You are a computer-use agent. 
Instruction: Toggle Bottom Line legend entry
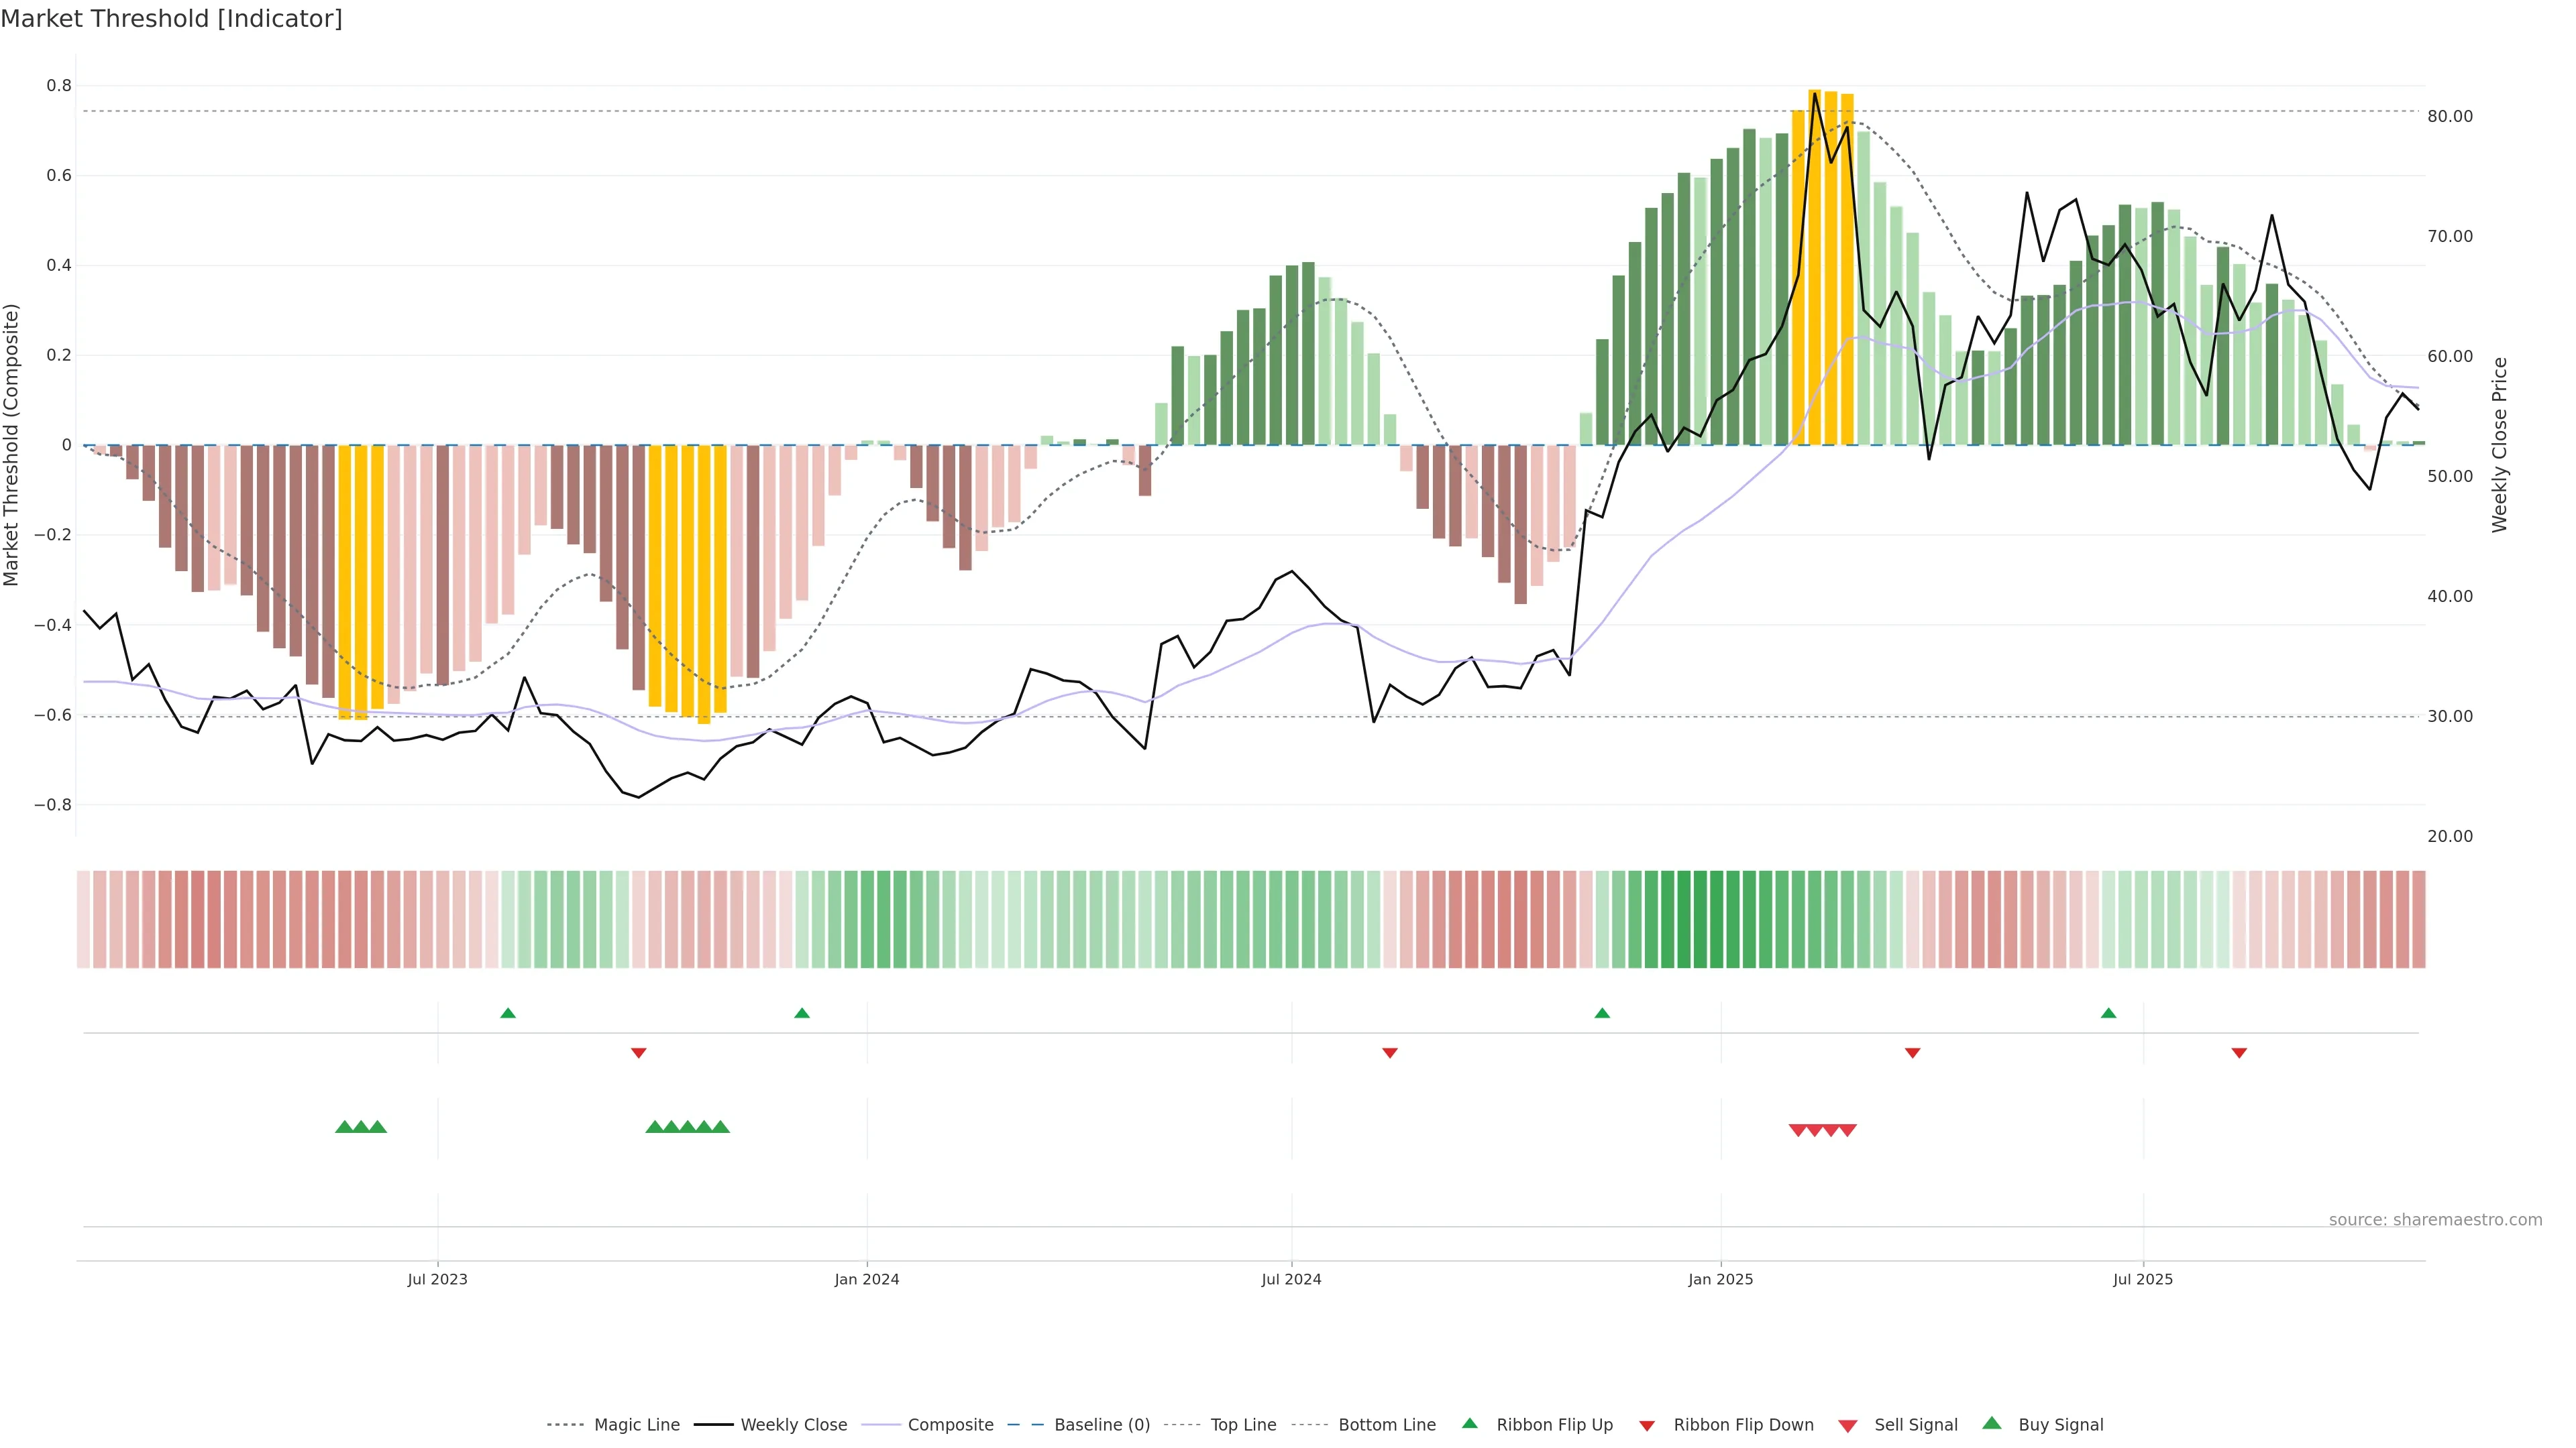point(1386,1425)
